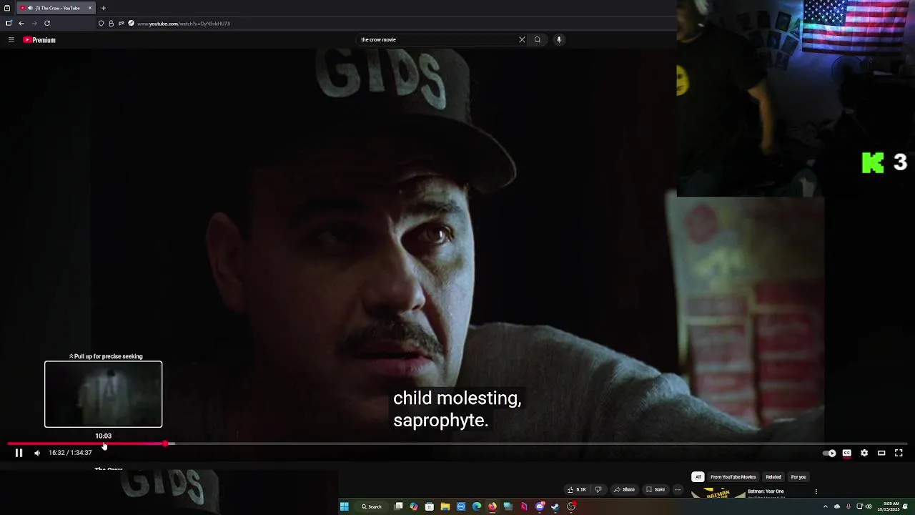Image resolution: width=915 pixels, height=515 pixels.
Task: Open the tracking protection shield icon
Action: point(101,24)
